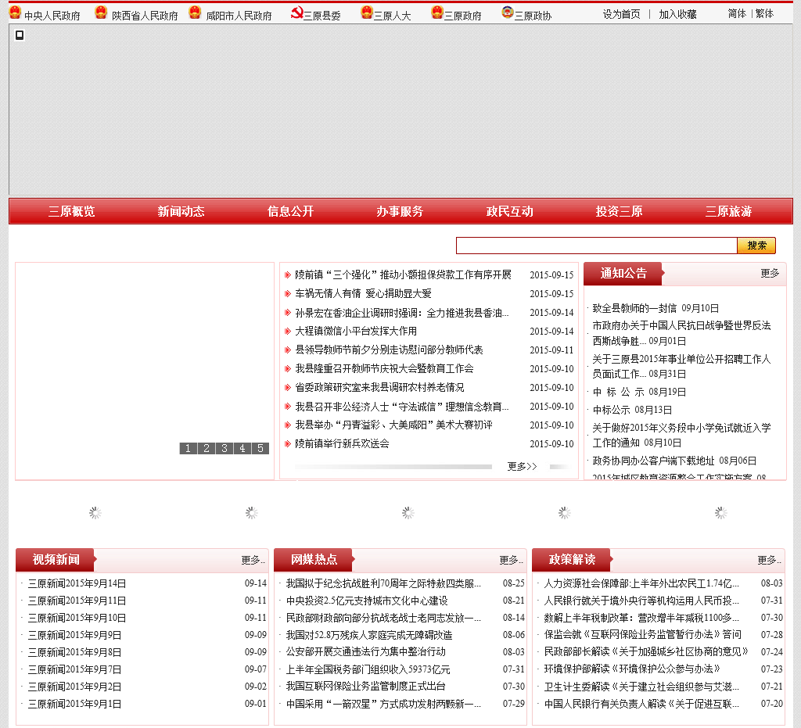
Task: Switch to 繁体 Chinese
Action: [x=765, y=14]
